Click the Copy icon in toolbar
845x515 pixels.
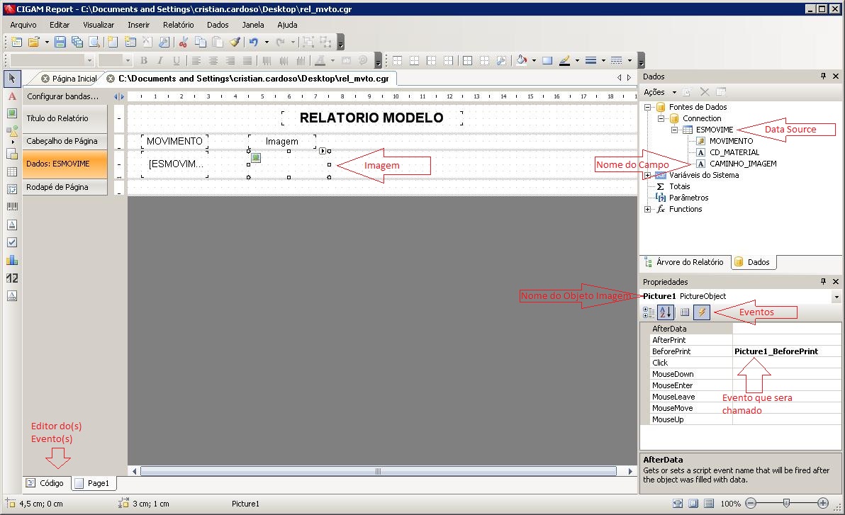tap(201, 42)
